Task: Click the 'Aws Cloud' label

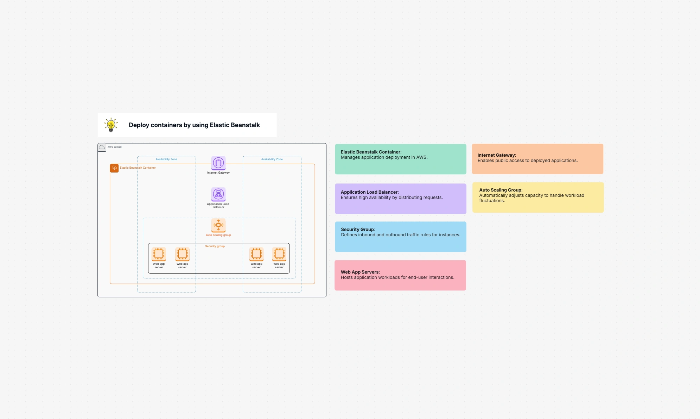Action: tap(114, 147)
